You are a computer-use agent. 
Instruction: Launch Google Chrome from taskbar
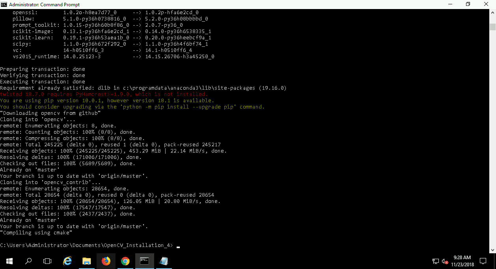125,261
